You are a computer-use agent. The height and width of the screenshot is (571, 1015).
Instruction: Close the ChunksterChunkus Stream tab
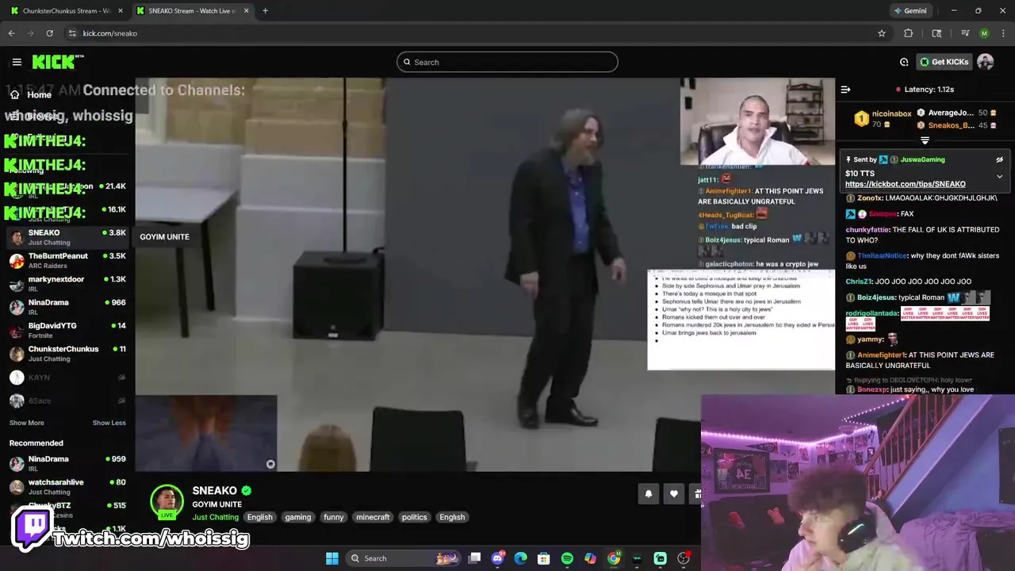(121, 11)
